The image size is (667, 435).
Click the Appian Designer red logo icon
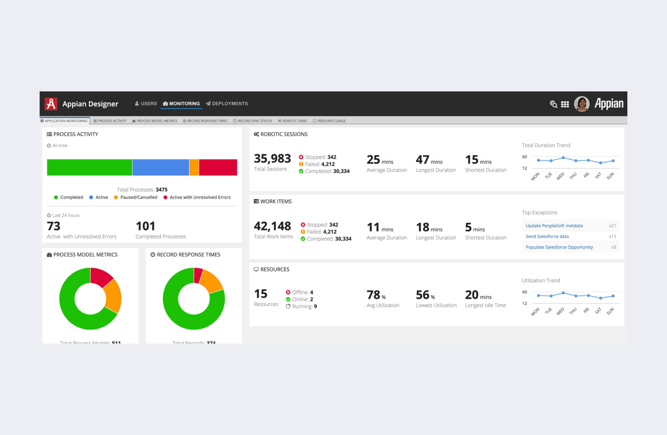[51, 104]
